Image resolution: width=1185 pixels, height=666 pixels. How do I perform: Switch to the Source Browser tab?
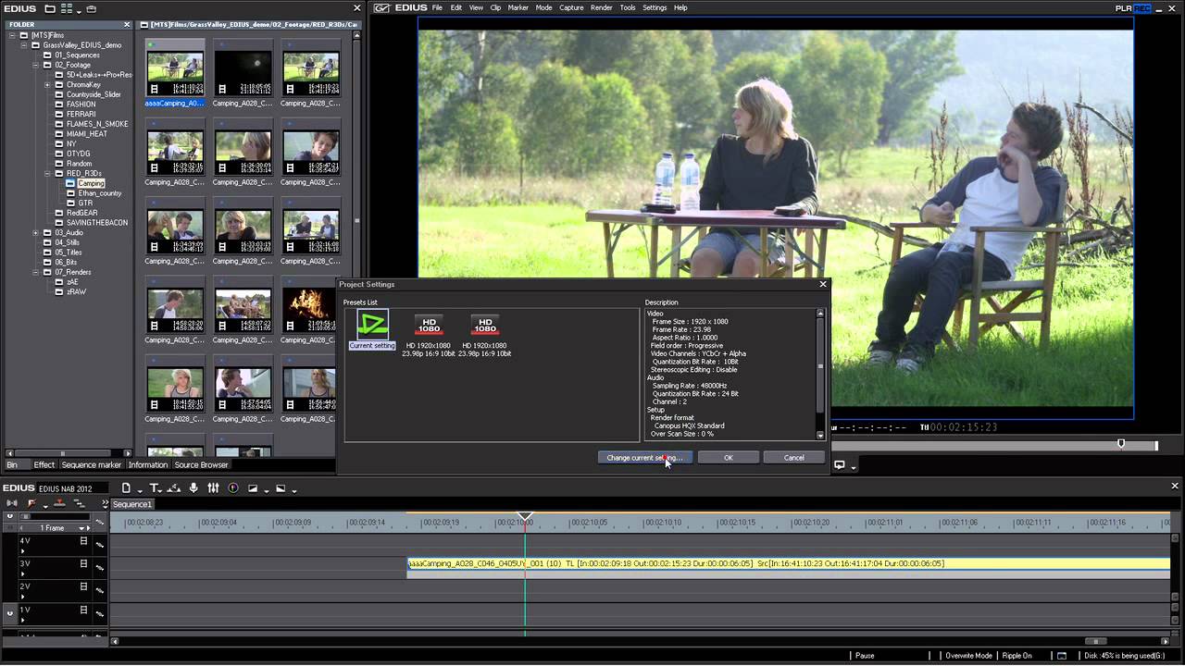click(201, 464)
